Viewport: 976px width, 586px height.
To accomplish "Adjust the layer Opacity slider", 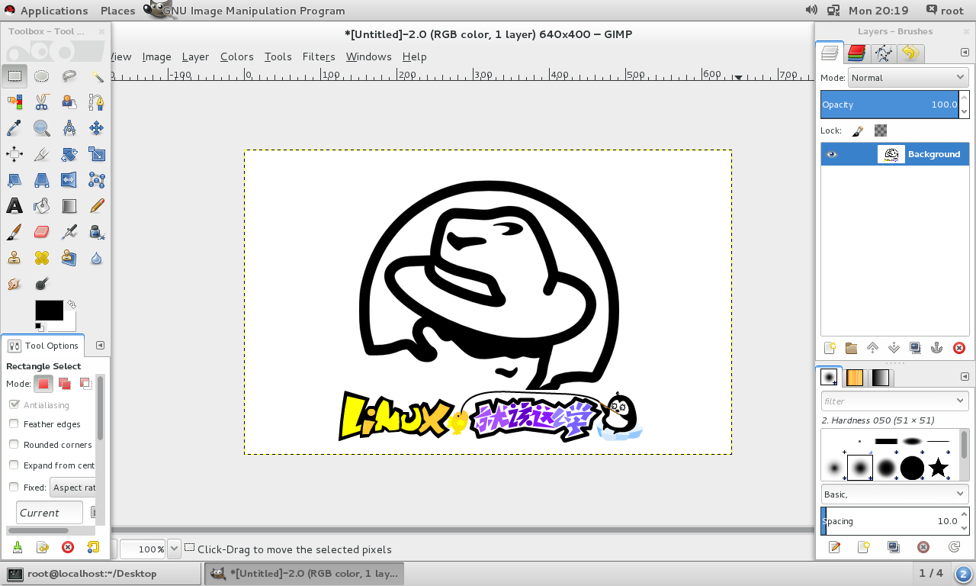I will (889, 105).
